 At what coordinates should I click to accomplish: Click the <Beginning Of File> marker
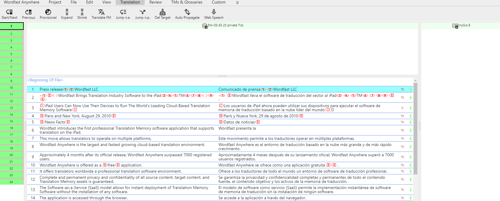point(45,80)
